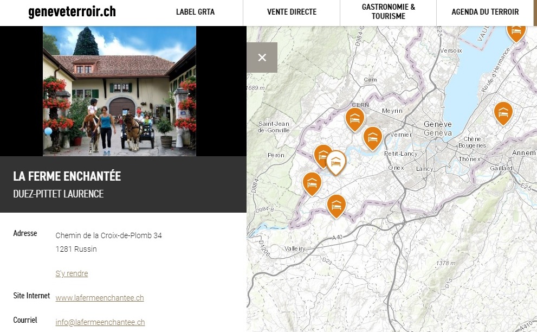This screenshot has width=537, height=332.
Task: Email info@lafermeenchantee.ch via the link
Action: point(100,322)
